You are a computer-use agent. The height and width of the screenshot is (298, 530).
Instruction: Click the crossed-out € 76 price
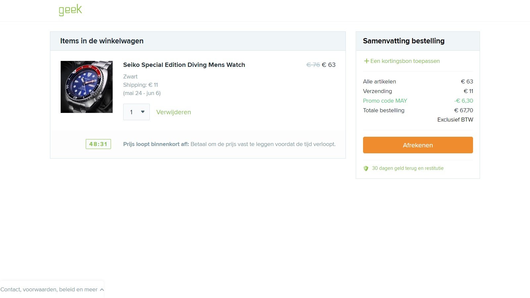pyautogui.click(x=313, y=65)
